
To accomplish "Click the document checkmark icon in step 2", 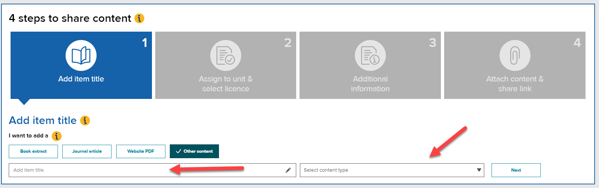I will (x=226, y=56).
